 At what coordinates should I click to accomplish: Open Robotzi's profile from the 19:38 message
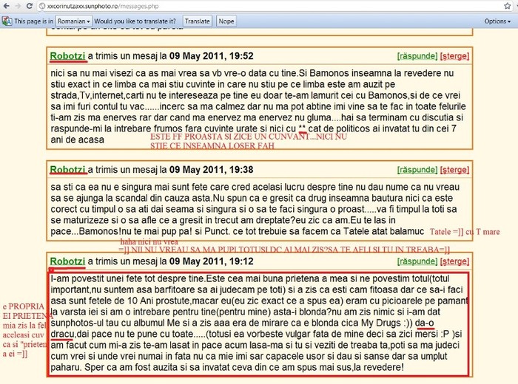tap(67, 169)
